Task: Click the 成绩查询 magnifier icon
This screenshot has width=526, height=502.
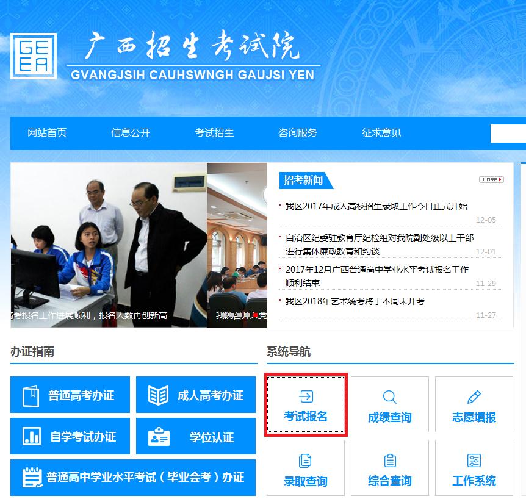Action: [390, 397]
